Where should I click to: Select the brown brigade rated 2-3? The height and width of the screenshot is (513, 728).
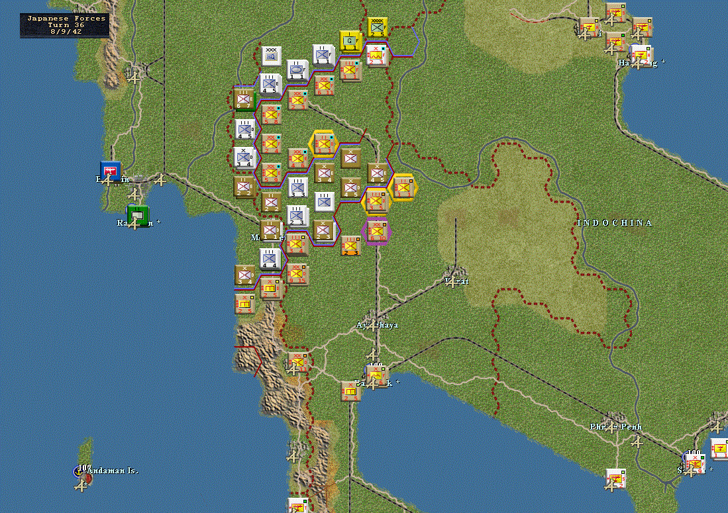point(324,230)
